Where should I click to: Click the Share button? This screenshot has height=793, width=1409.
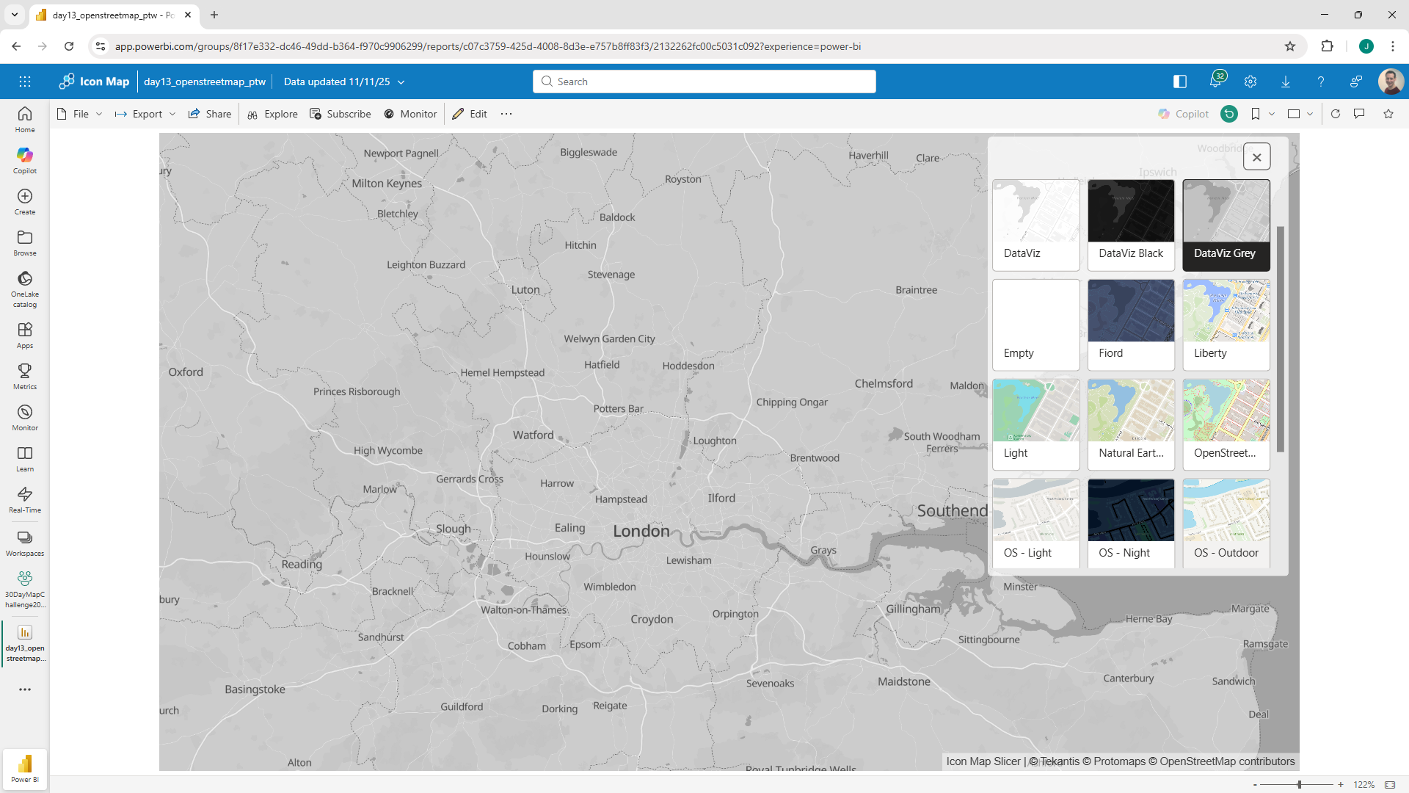pos(210,114)
